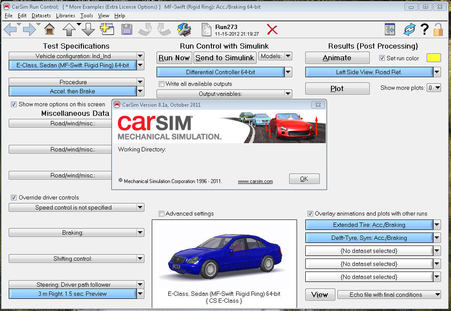Open 'Echo file with final conditions' dropdown
This screenshot has width=451, height=311.
pyautogui.click(x=389, y=295)
